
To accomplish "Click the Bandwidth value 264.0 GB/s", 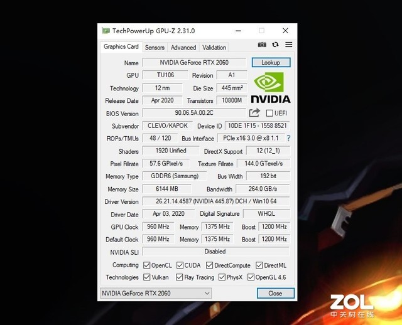I will (263, 189).
